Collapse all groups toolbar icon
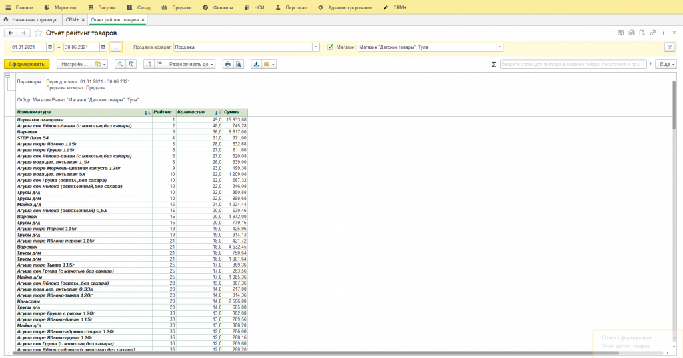Viewport: 683px width, 358px height. click(x=159, y=64)
